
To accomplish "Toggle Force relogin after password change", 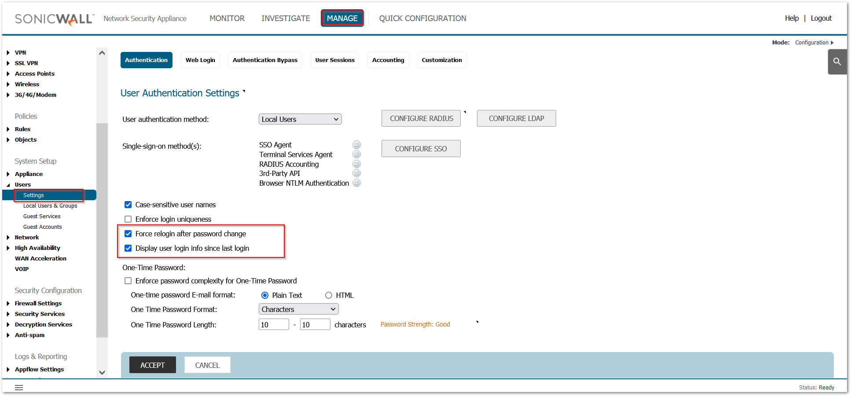I will [128, 234].
